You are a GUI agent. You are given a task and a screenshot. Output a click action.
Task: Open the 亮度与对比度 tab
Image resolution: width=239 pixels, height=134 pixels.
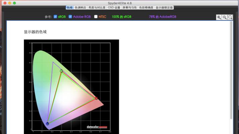point(97,7)
